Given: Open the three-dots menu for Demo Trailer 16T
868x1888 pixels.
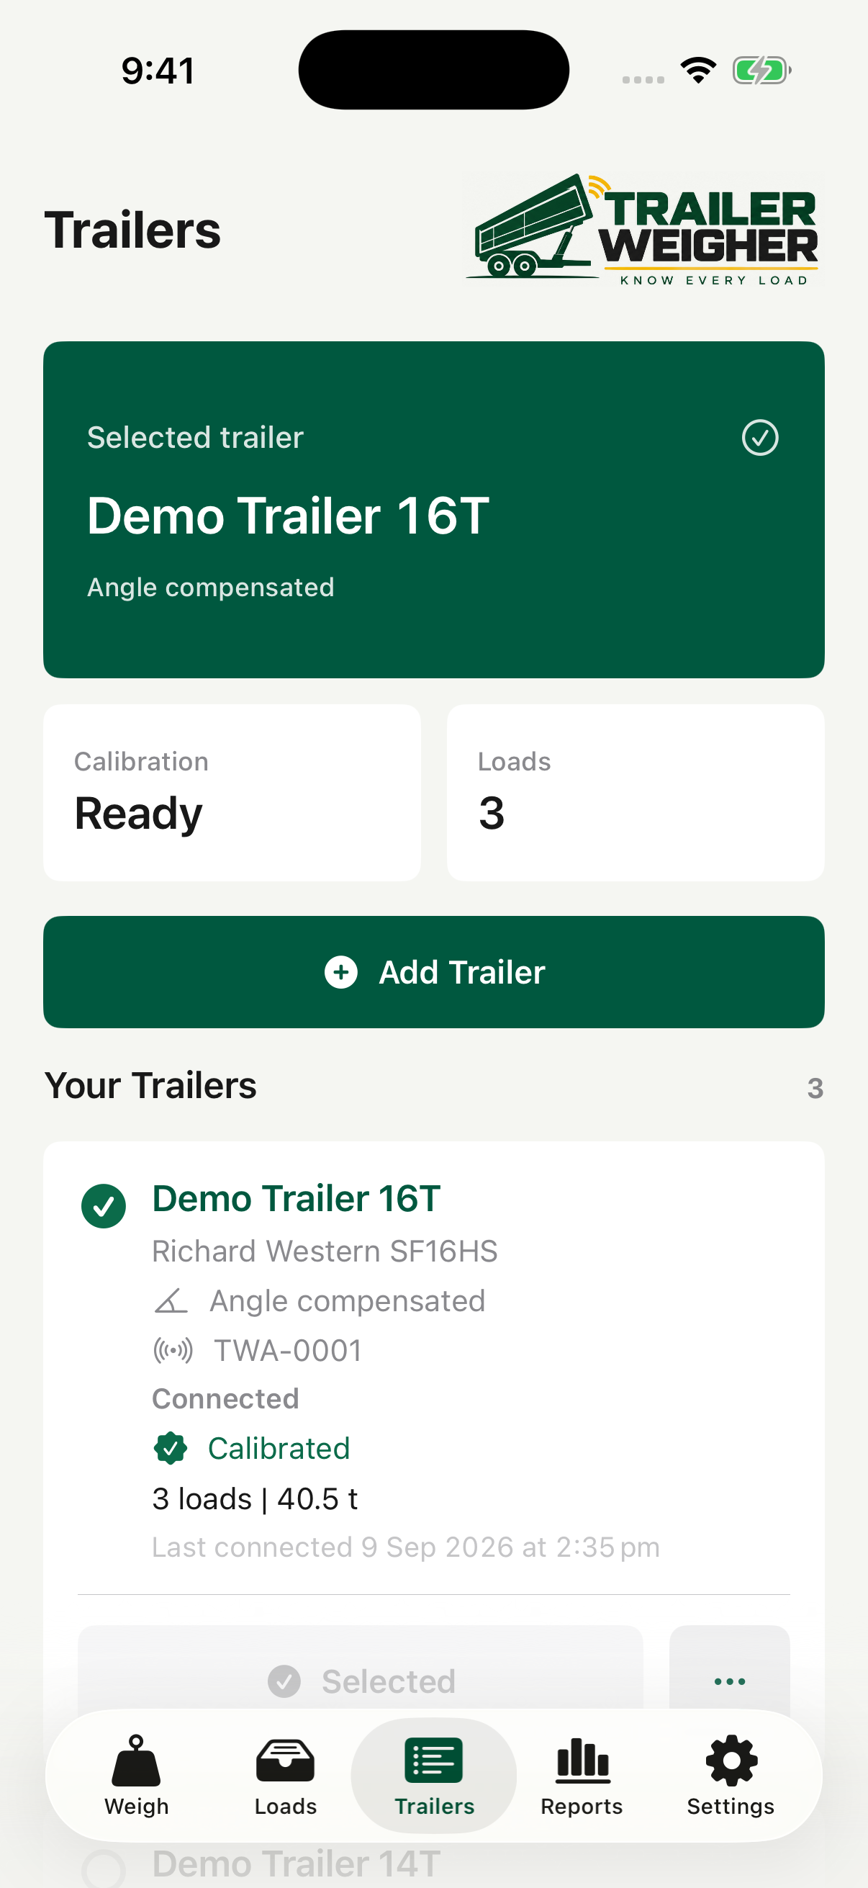Looking at the screenshot, I should coord(730,1681).
